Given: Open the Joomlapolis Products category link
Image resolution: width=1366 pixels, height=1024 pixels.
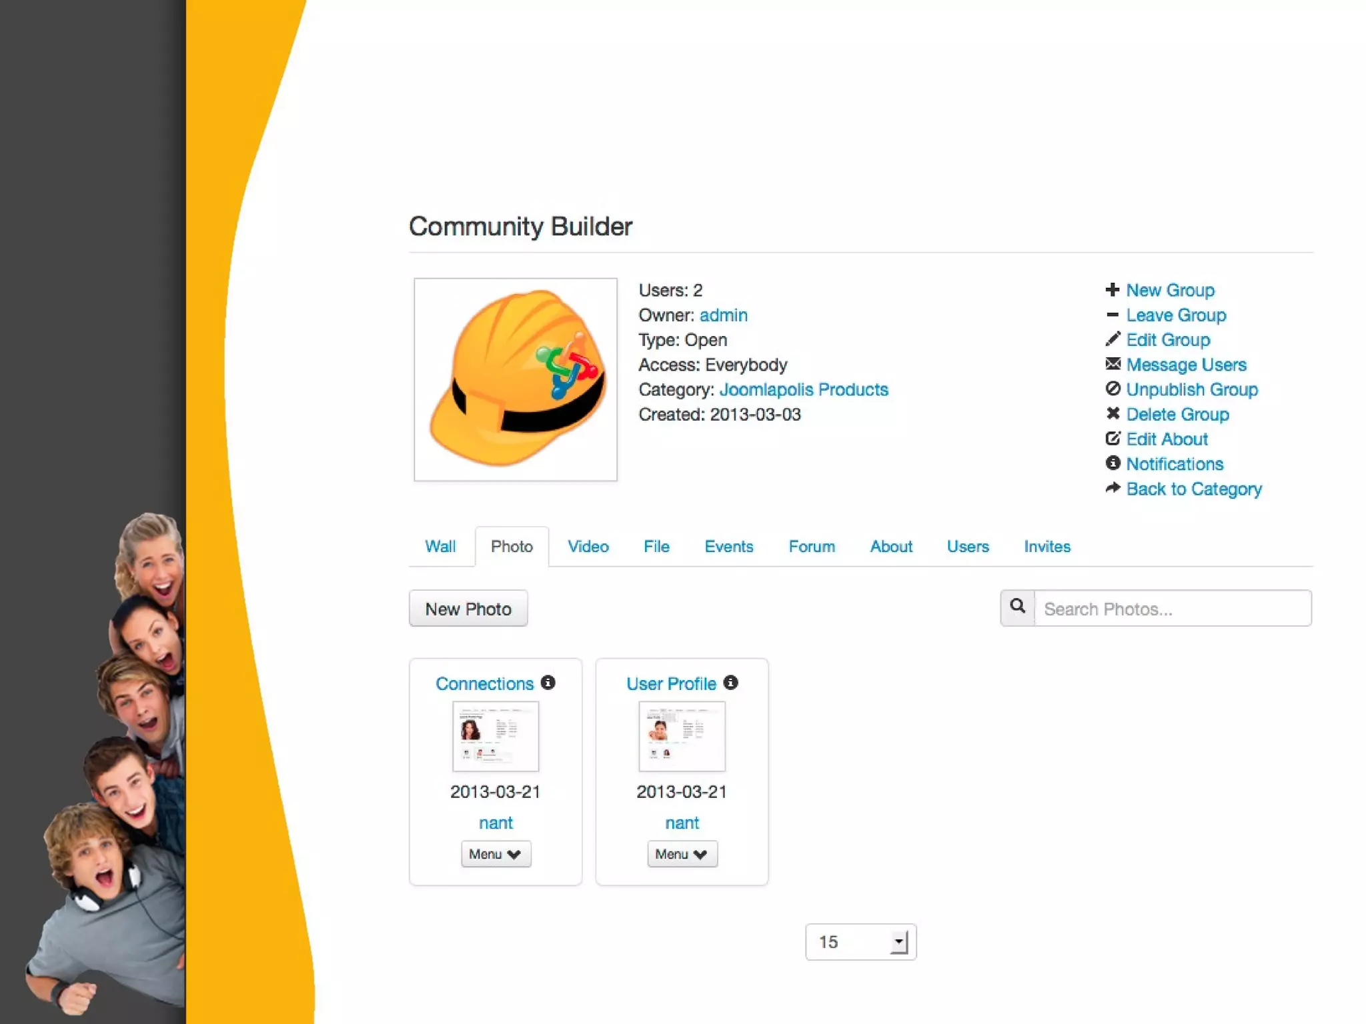Looking at the screenshot, I should pos(803,389).
